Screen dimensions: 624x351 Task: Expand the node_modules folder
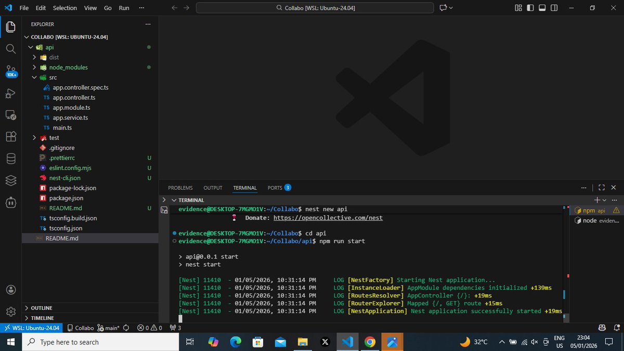(x=34, y=68)
